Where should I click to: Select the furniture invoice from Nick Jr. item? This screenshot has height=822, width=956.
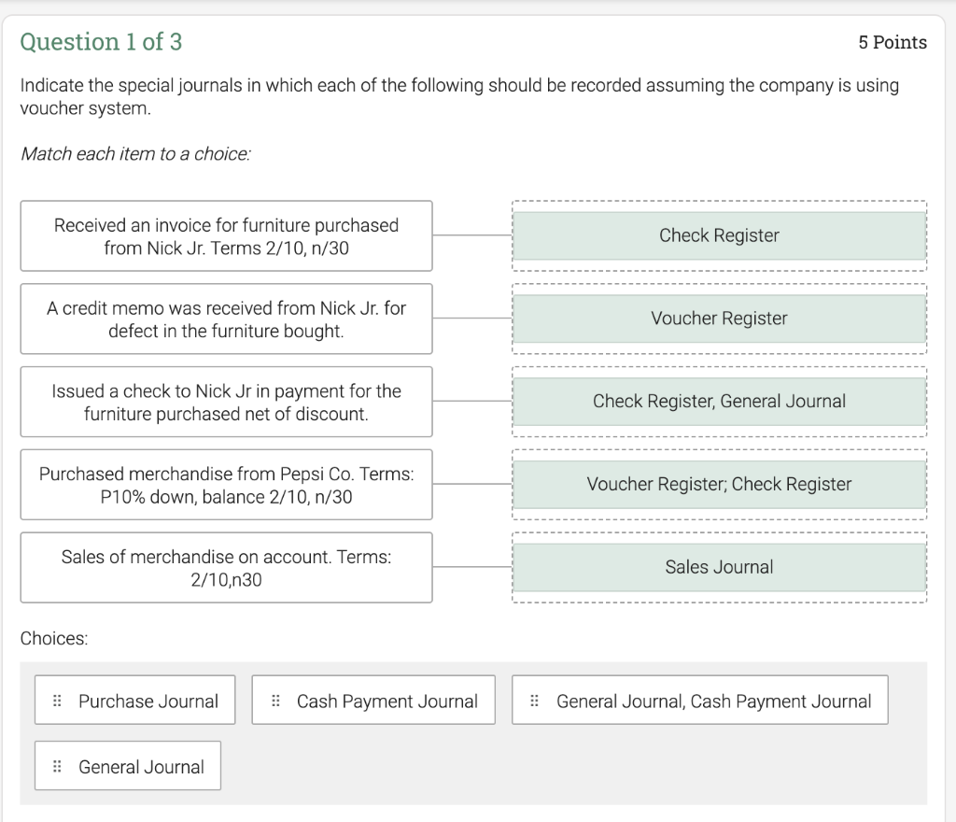(x=226, y=236)
